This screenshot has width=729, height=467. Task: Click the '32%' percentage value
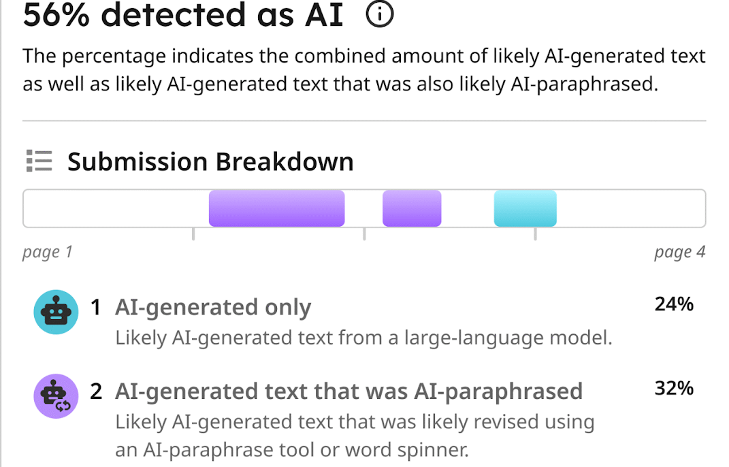(673, 389)
